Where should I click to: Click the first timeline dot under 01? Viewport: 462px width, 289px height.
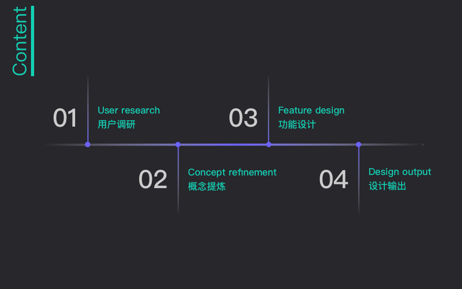88,145
